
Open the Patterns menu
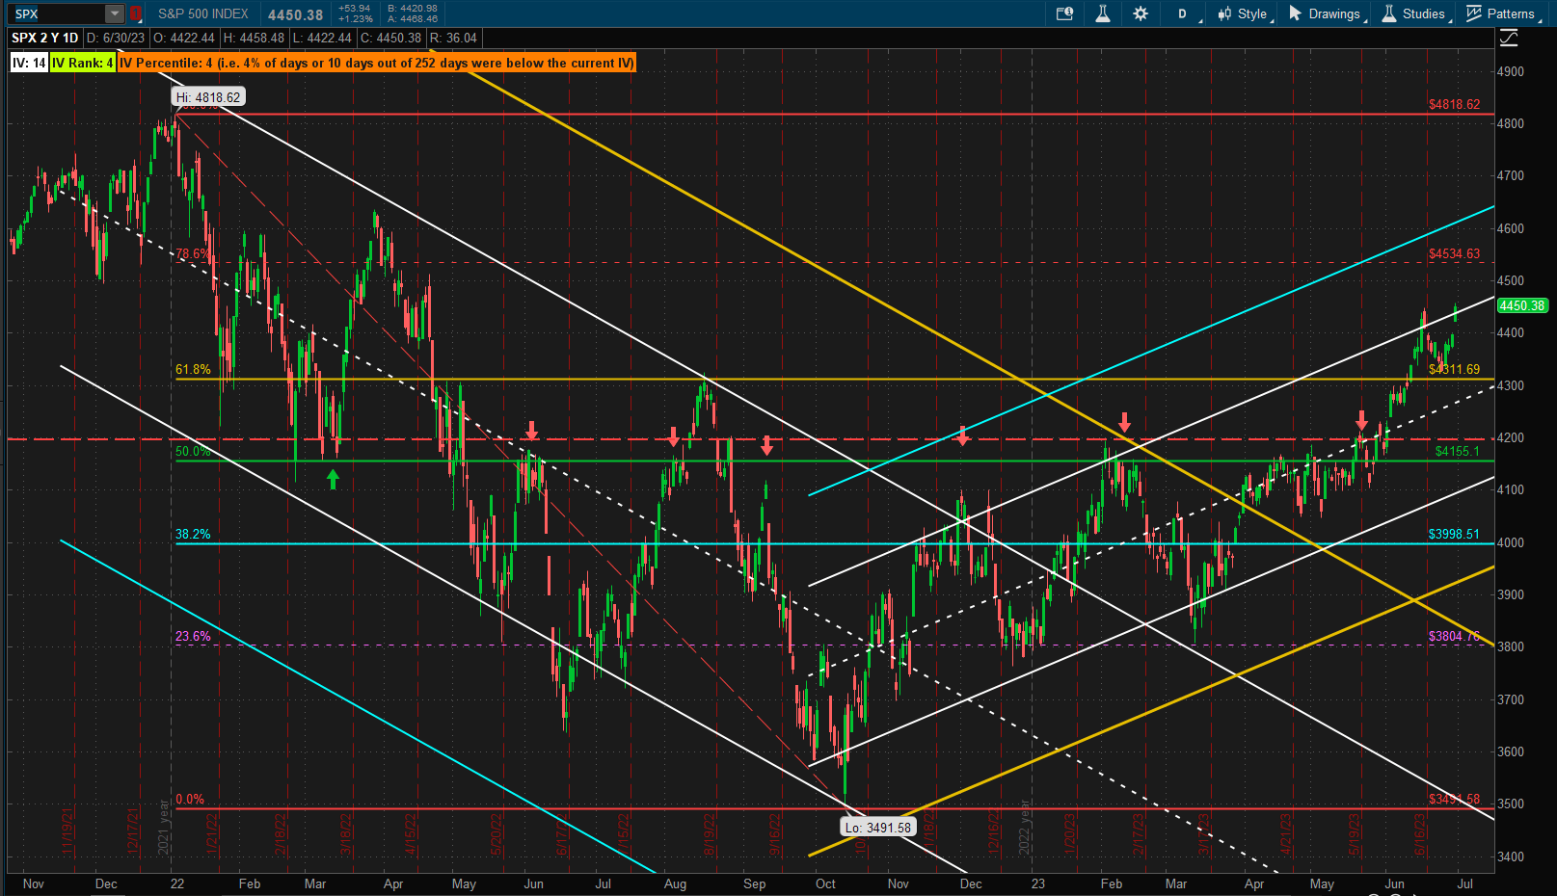(1504, 13)
